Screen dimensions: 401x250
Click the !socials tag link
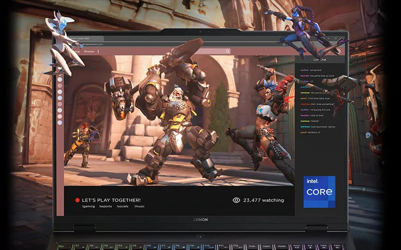[x=123, y=206]
